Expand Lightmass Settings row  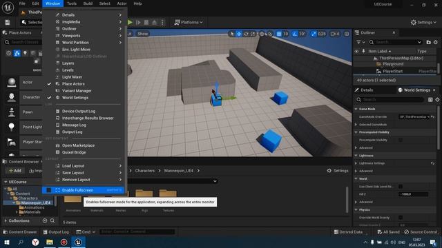356,163
